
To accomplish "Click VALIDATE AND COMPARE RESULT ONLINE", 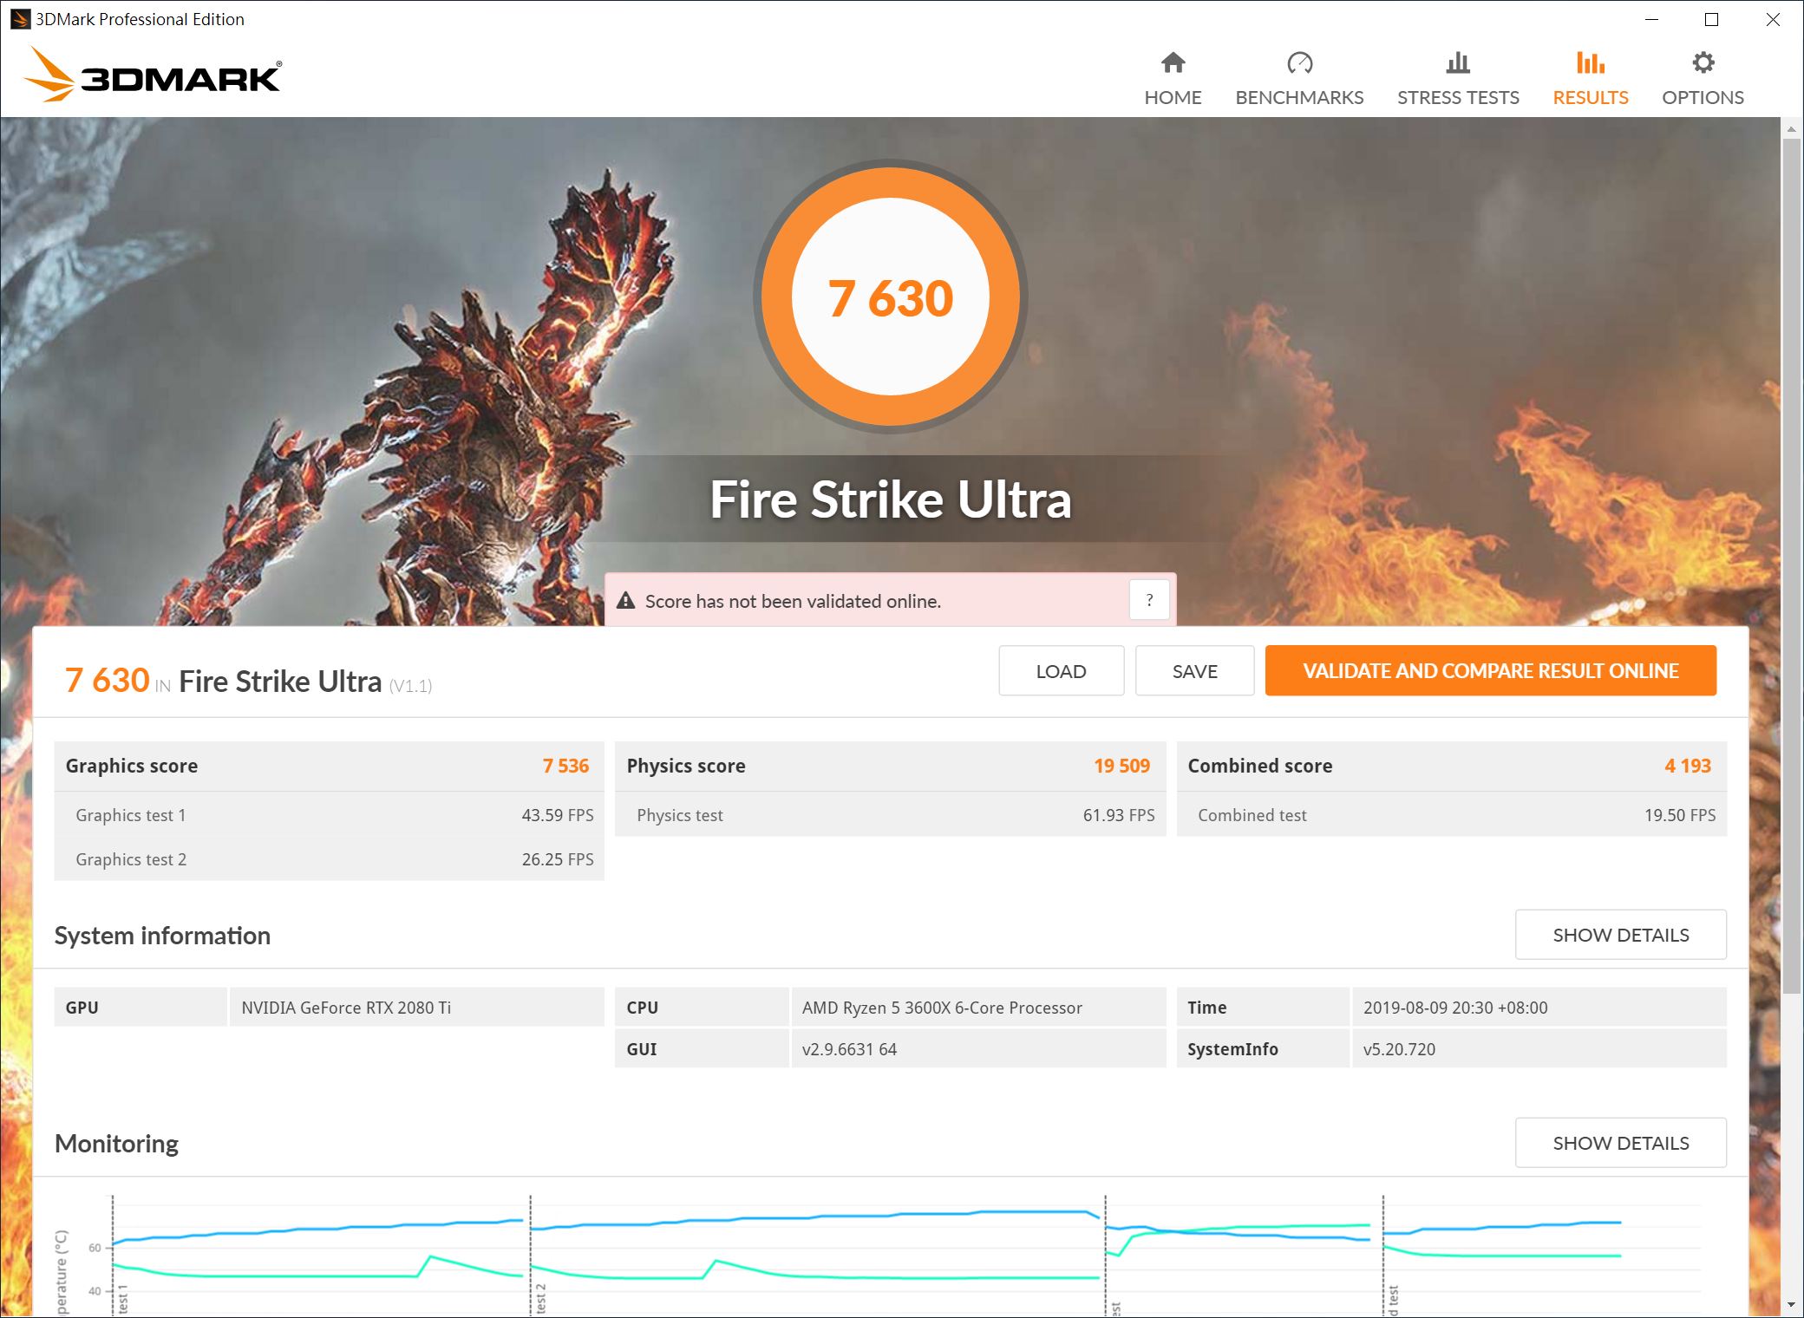I will (1490, 670).
